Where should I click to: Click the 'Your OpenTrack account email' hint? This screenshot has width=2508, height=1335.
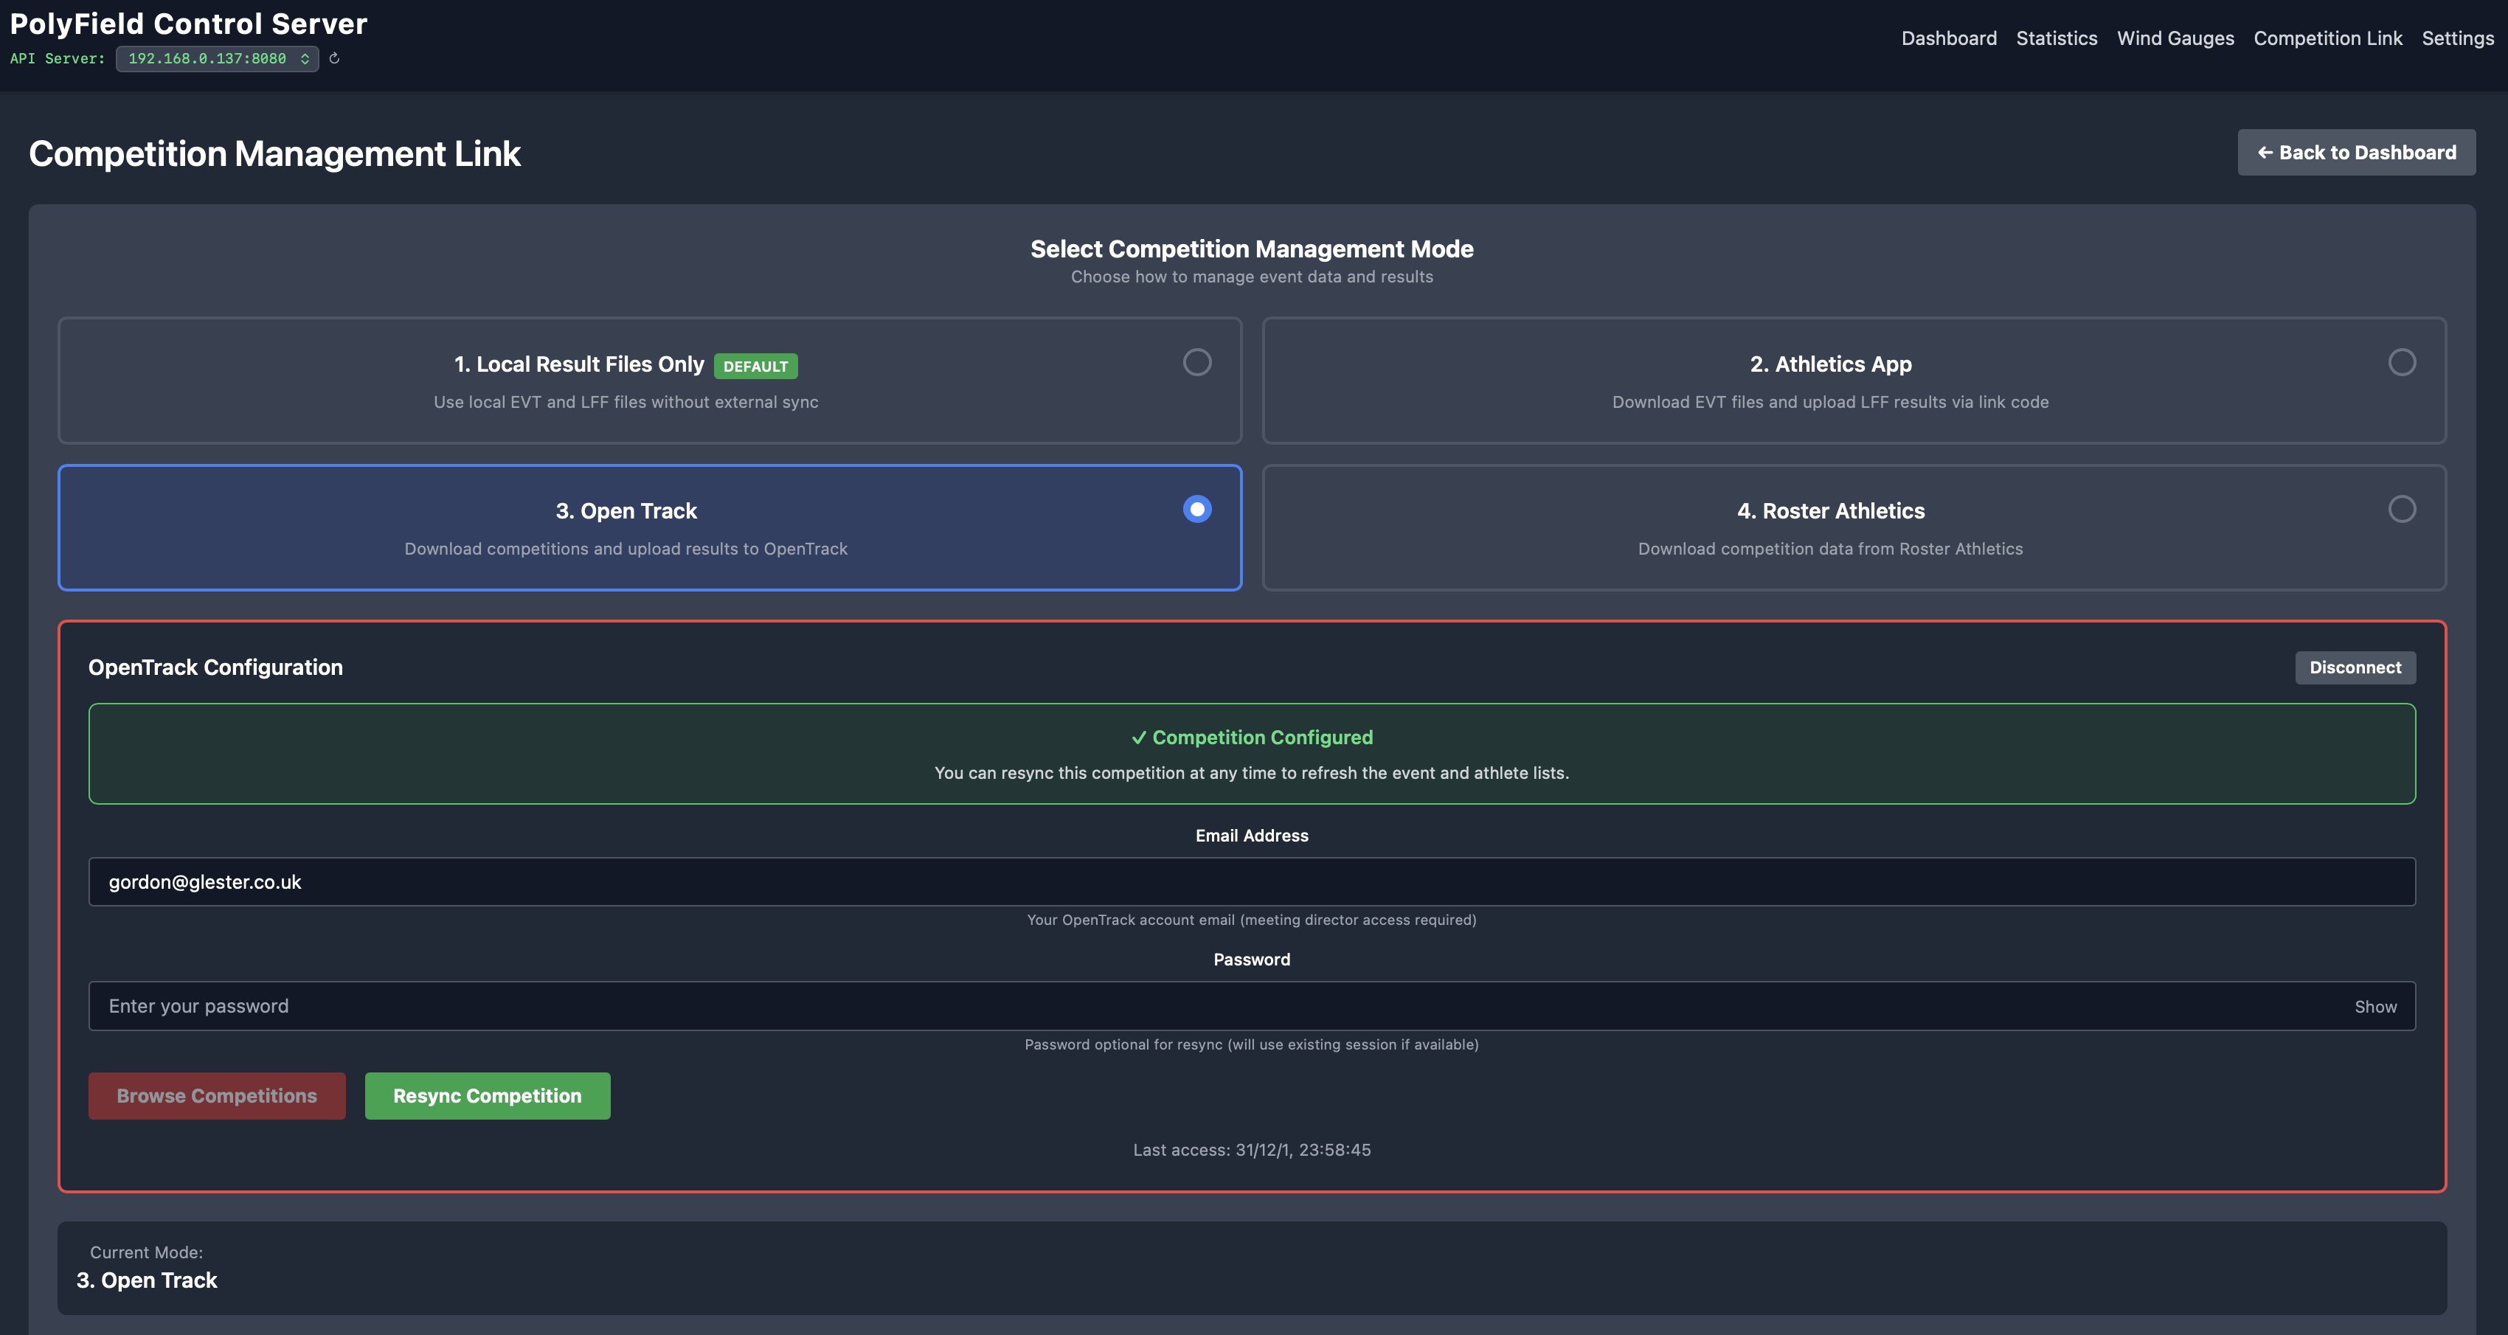point(1251,919)
